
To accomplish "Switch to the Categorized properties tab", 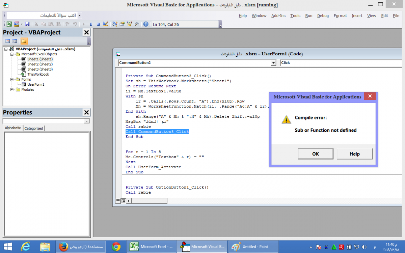I will click(x=34, y=128).
